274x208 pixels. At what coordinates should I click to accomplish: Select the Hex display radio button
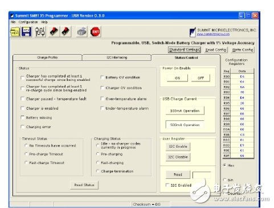click(x=225, y=165)
